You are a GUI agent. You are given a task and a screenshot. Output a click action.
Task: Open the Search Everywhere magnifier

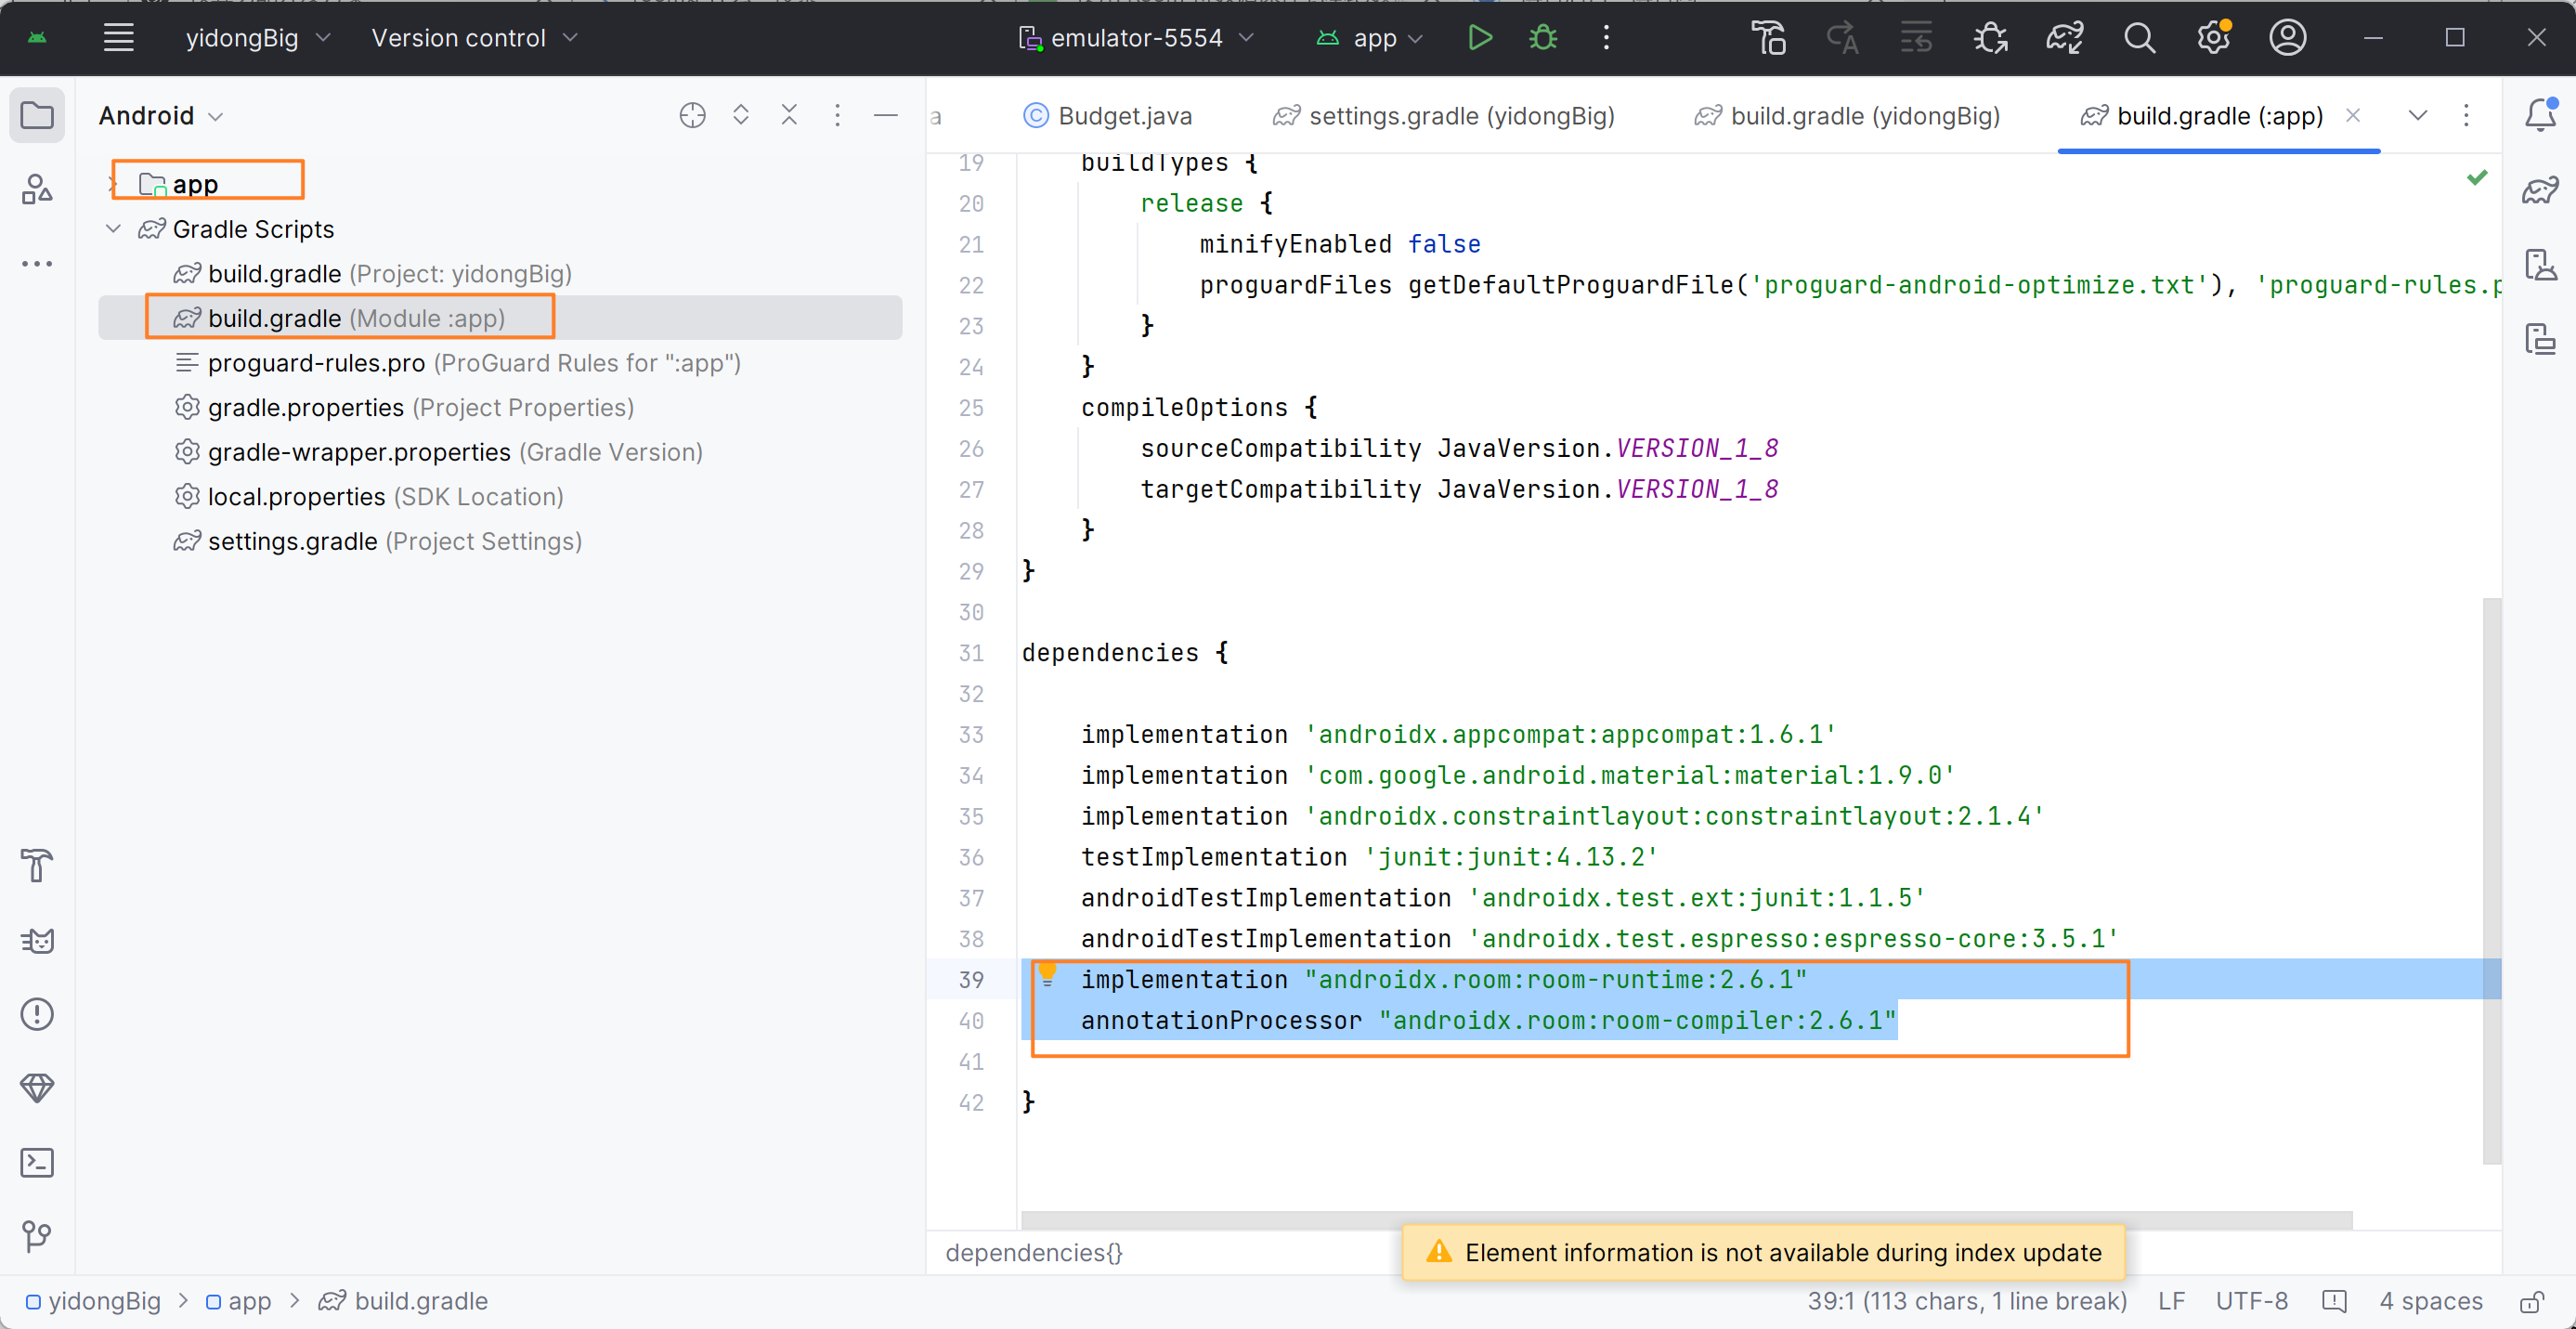2139,38
